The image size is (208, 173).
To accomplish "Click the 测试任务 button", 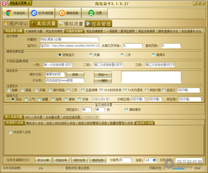I will 98,160.
